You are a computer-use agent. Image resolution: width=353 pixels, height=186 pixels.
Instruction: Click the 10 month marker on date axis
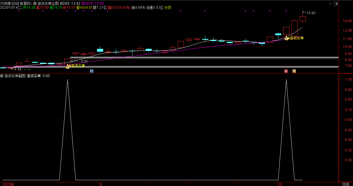click(280, 184)
